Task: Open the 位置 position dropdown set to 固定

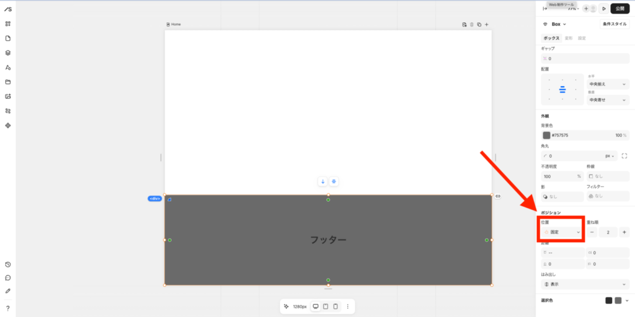Action: tap(562, 232)
